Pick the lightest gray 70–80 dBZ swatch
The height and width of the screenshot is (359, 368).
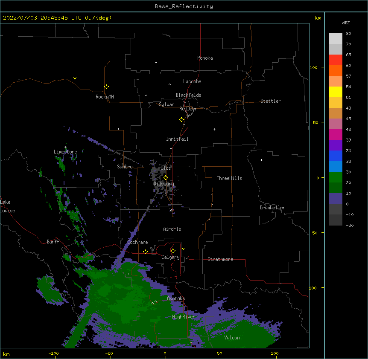pos(336,39)
